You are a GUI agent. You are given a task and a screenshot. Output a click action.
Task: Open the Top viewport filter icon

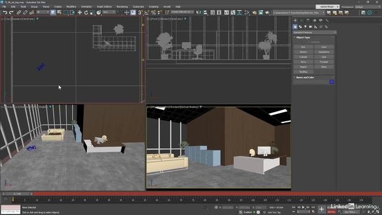pyautogui.click(x=37, y=19)
